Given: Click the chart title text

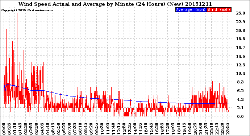Looking at the screenshot, I should pyautogui.click(x=115, y=4).
